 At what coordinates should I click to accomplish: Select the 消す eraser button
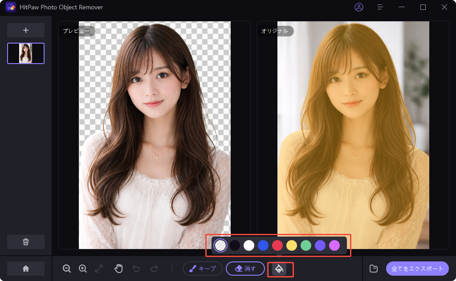(245, 269)
